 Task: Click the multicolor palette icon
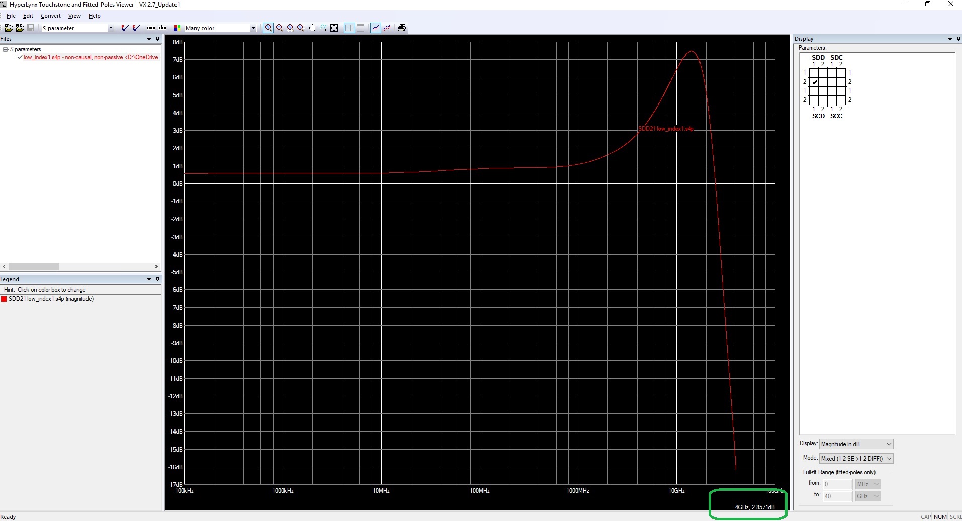point(177,28)
